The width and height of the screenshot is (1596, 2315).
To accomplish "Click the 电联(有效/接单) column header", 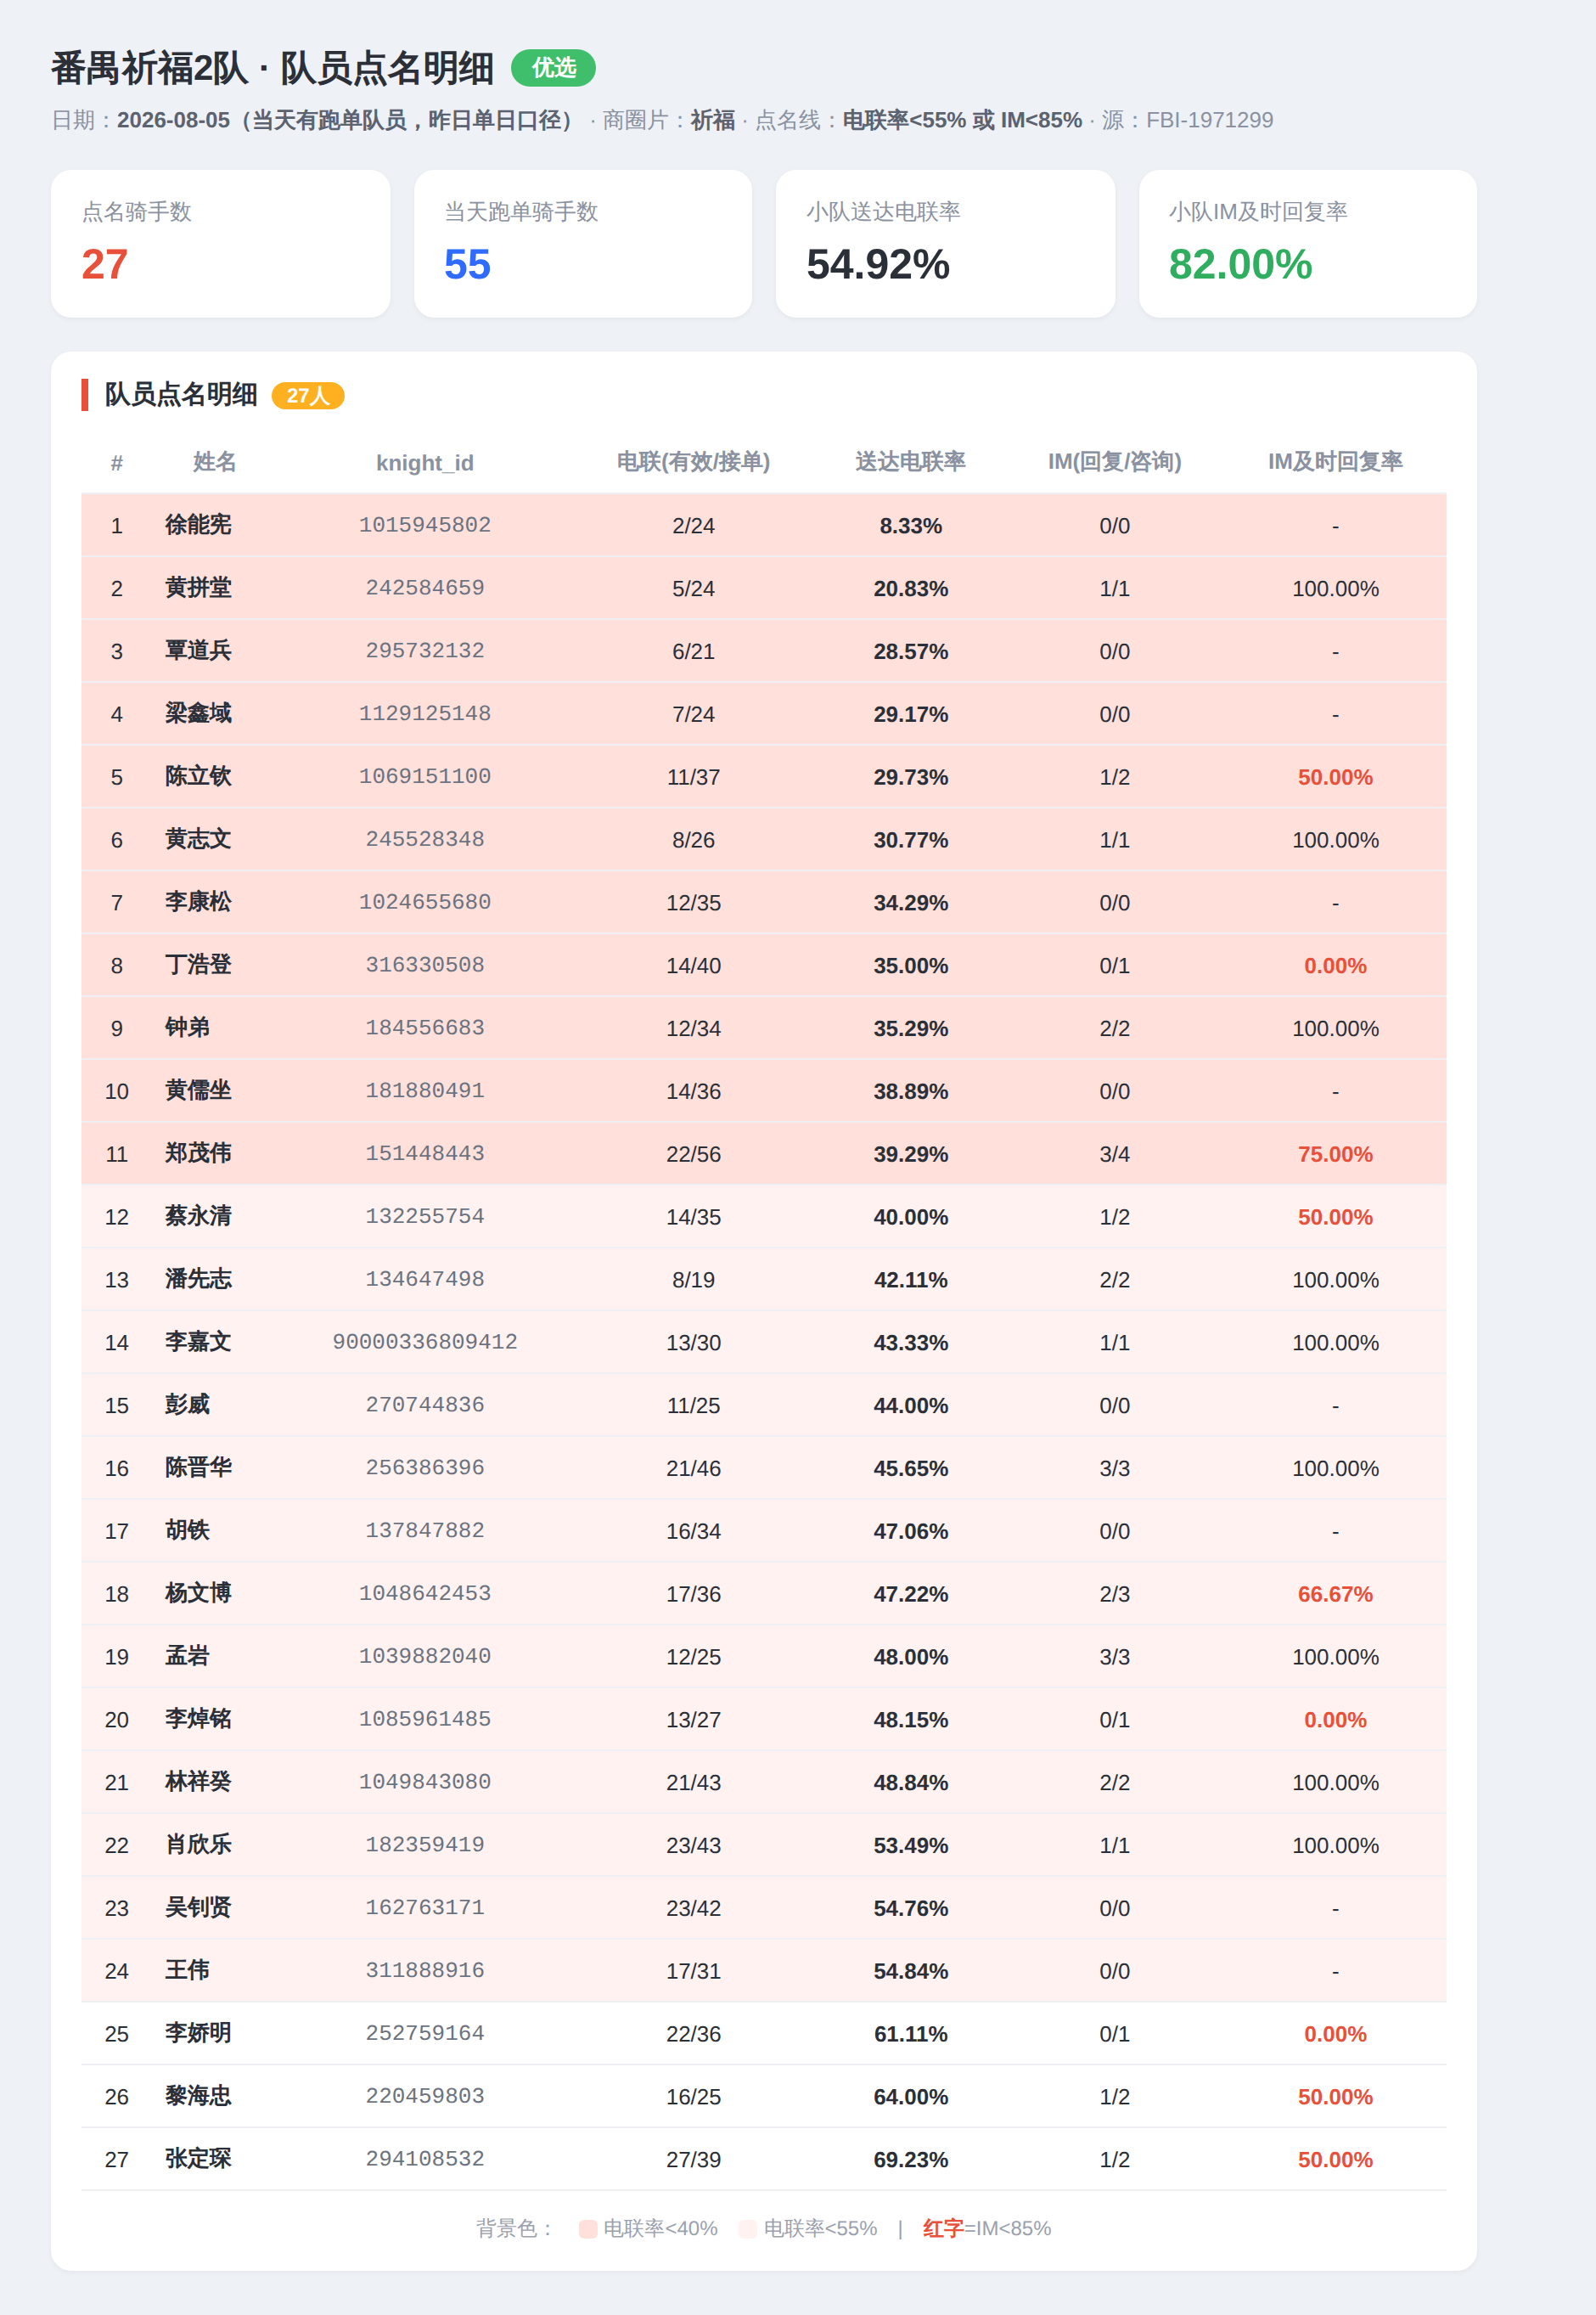I will coord(693,462).
